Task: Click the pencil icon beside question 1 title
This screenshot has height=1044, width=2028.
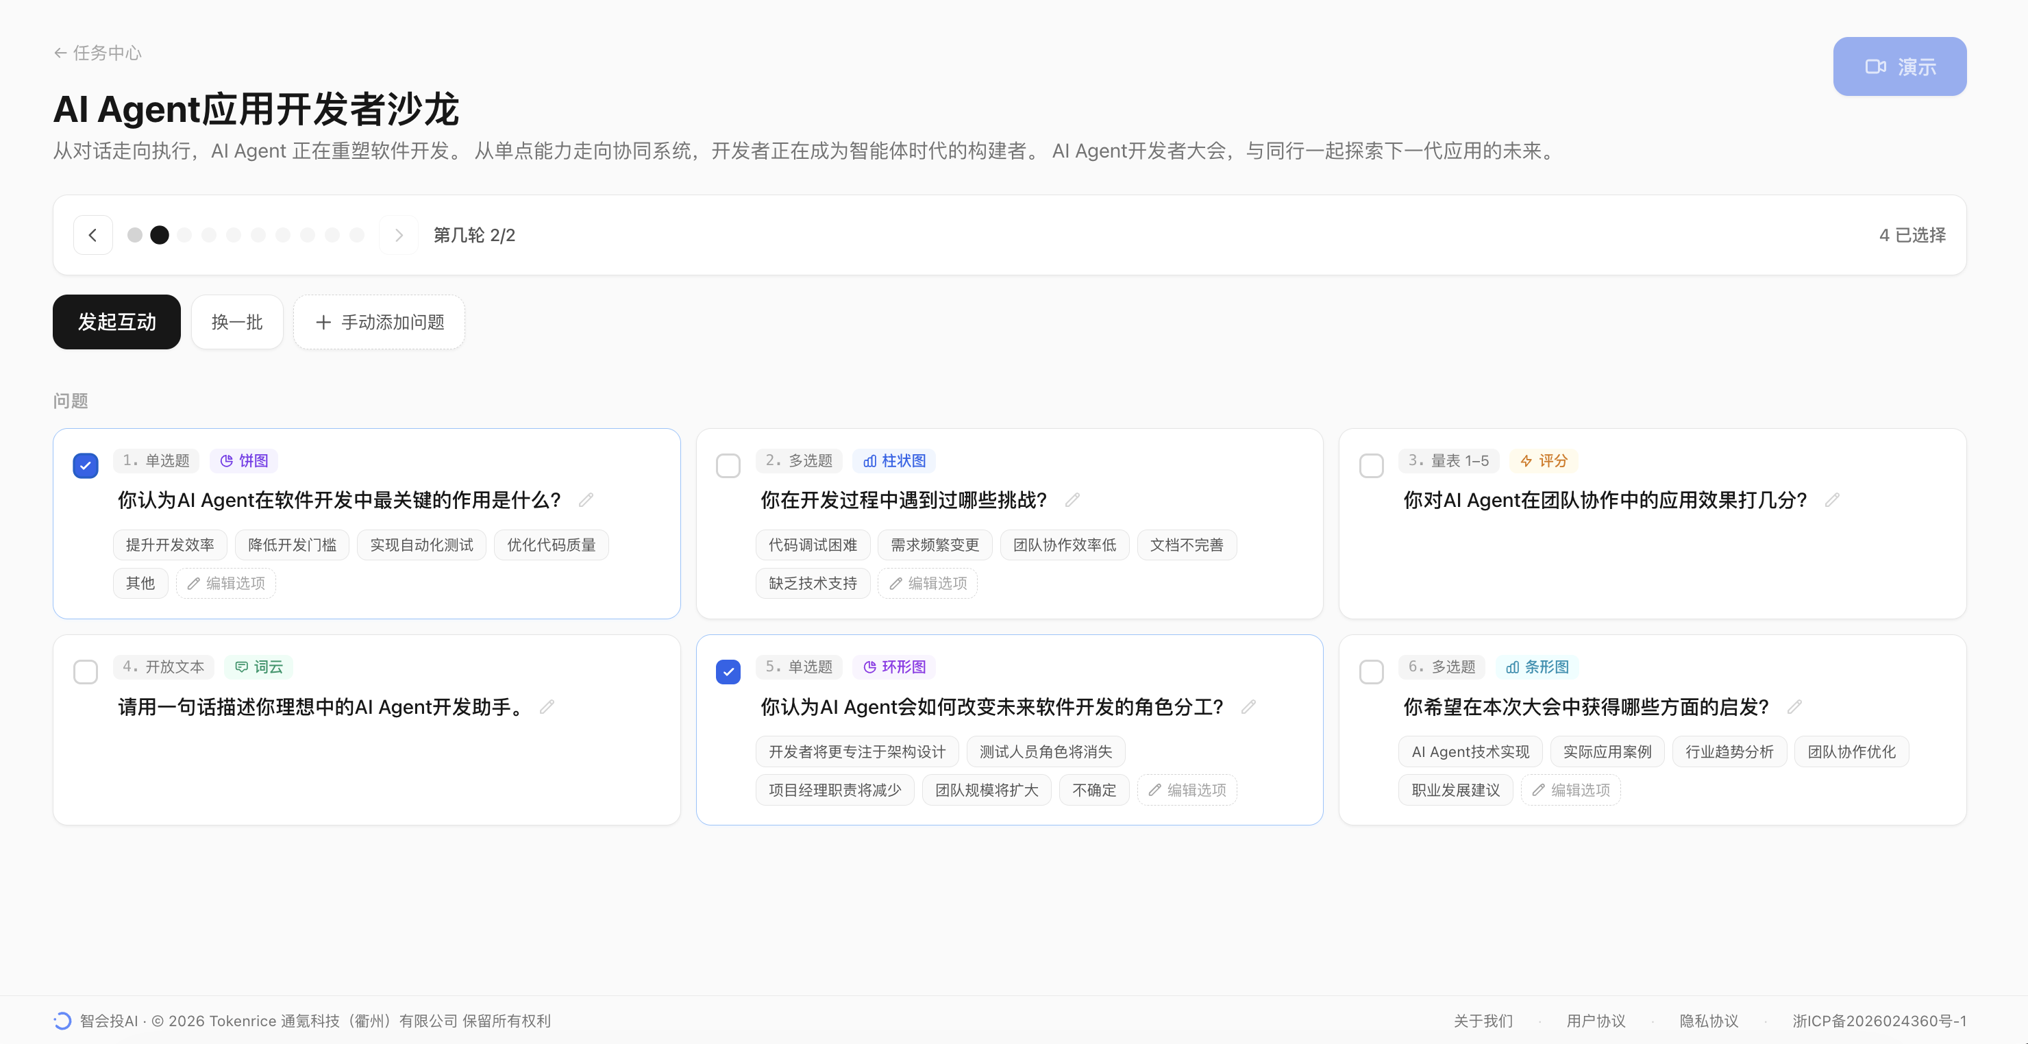Action: pyautogui.click(x=586, y=500)
